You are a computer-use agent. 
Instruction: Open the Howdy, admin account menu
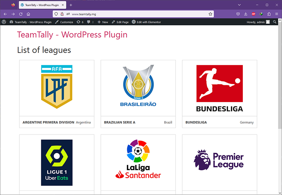click(258, 22)
